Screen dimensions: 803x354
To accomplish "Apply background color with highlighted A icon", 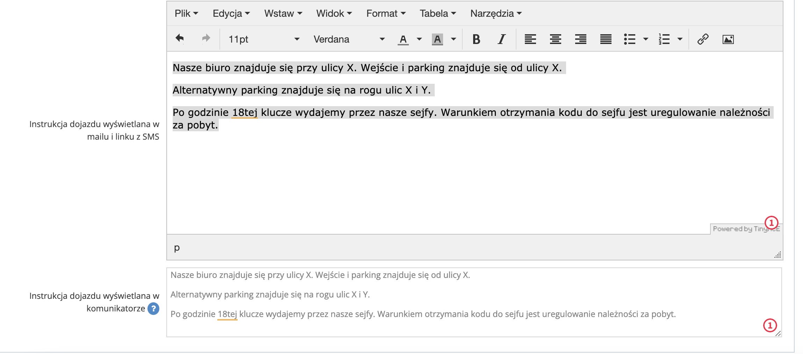I will point(437,39).
